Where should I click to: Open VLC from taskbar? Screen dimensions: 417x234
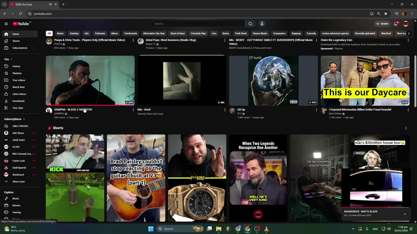tap(266, 229)
